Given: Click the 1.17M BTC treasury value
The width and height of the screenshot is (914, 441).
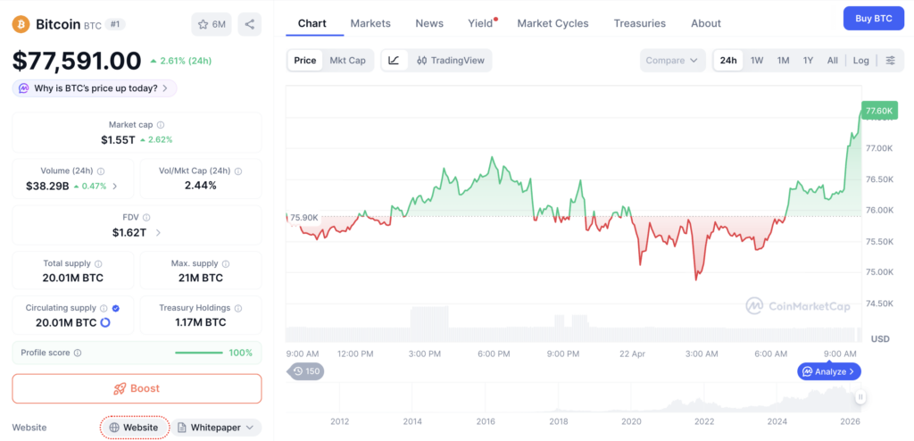Looking at the screenshot, I should (x=201, y=322).
